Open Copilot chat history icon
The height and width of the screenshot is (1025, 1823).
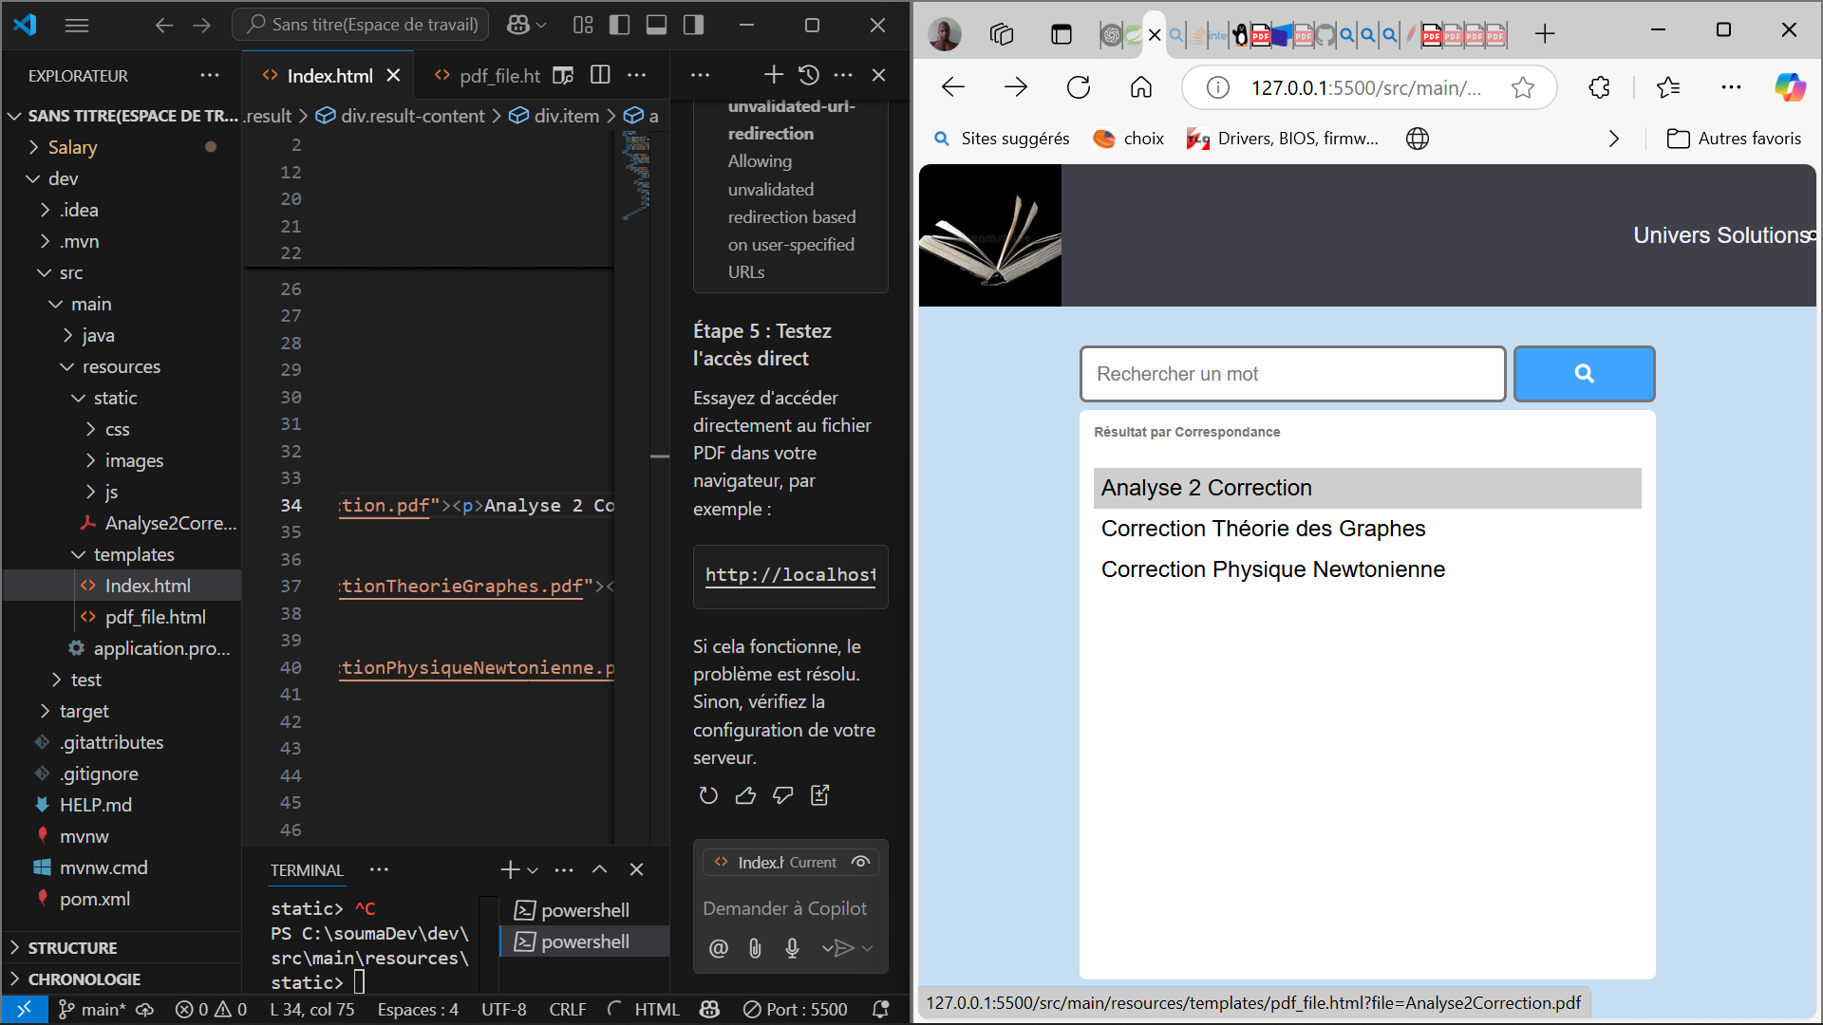tap(808, 75)
